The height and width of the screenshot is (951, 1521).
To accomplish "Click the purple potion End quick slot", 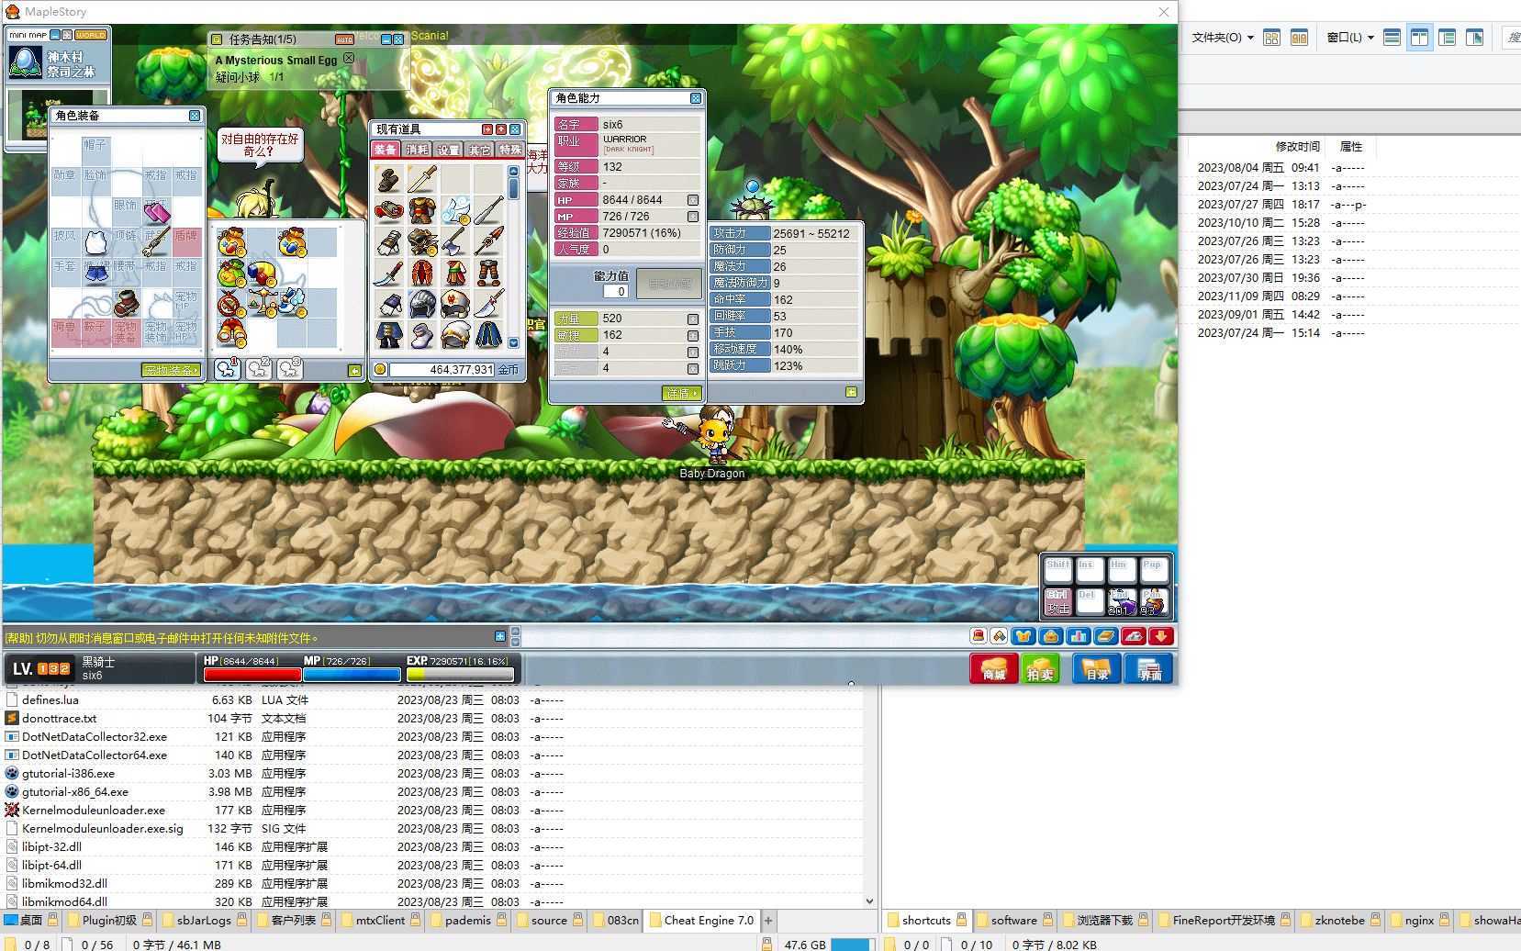I will [x=1121, y=601].
